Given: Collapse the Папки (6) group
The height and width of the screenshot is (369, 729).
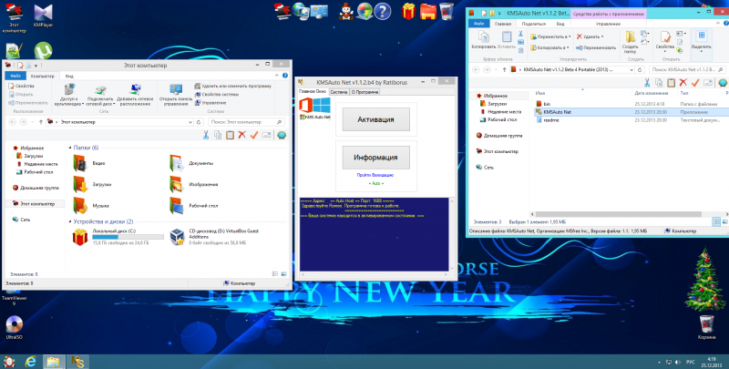Looking at the screenshot, I should click(x=70, y=148).
